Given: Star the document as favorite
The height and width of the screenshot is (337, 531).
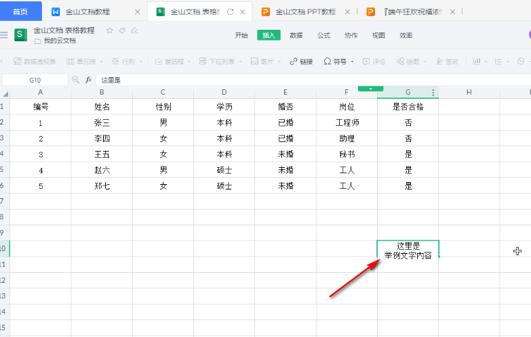Looking at the screenshot, I should click(x=109, y=30).
